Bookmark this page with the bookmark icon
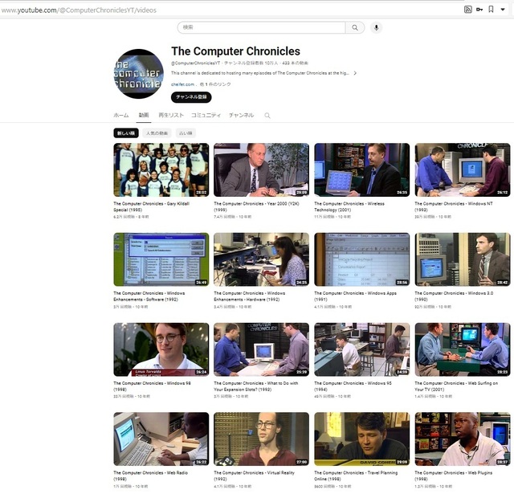This screenshot has width=514, height=494. (x=491, y=10)
